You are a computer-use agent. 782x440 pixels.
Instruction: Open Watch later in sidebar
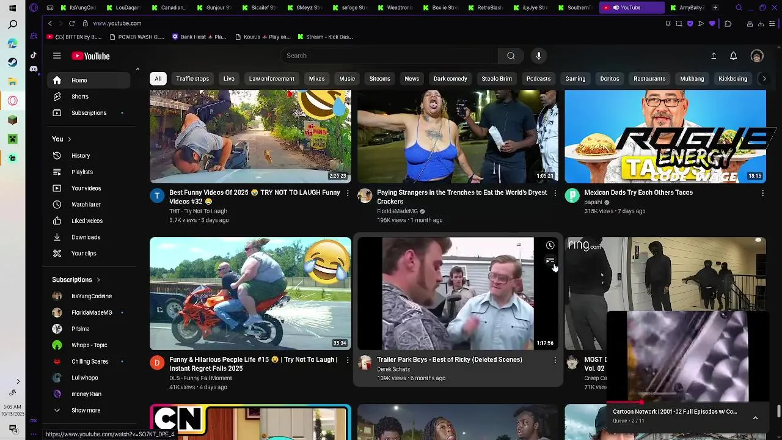(89, 205)
